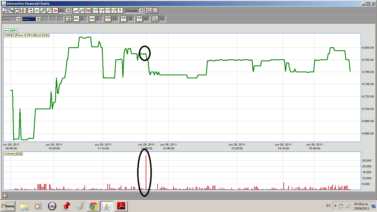Go forward using the red double right arrows
Viewport: 377px width, 212px height.
[55, 10]
